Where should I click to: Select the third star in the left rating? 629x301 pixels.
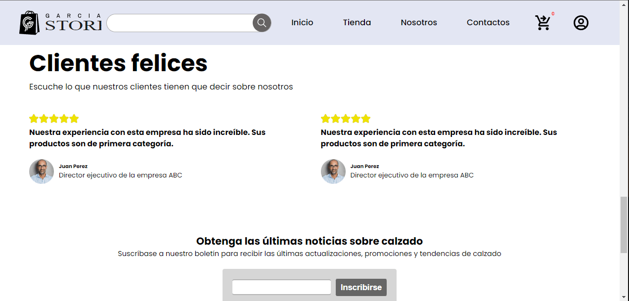click(54, 118)
